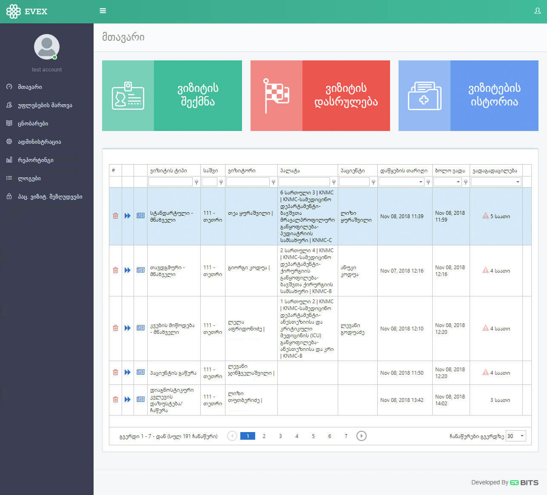547x495 pixels.
Task: Open the records per page dropdown showing 30
Action: pyautogui.click(x=521, y=436)
